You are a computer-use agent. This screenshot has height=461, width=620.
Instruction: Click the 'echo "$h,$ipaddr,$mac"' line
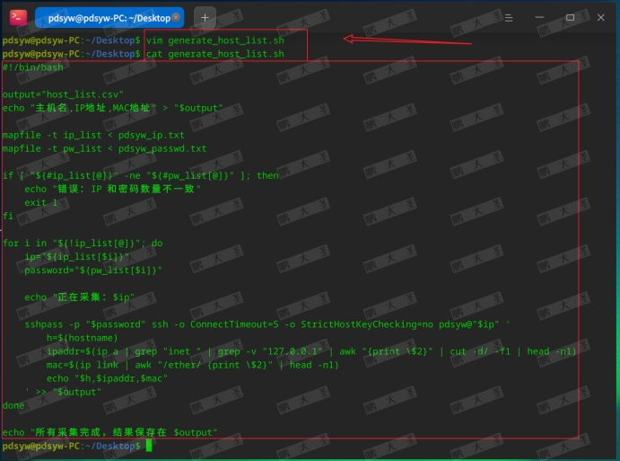coord(107,378)
